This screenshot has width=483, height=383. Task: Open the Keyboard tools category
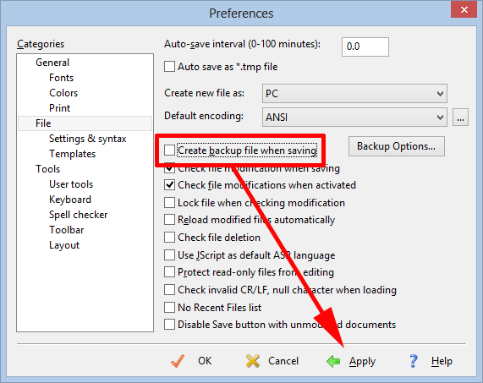point(70,200)
